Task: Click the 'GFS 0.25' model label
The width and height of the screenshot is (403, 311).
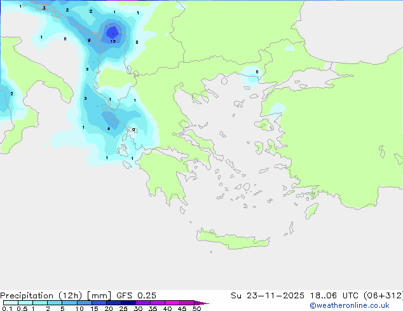Action: [x=136, y=296]
